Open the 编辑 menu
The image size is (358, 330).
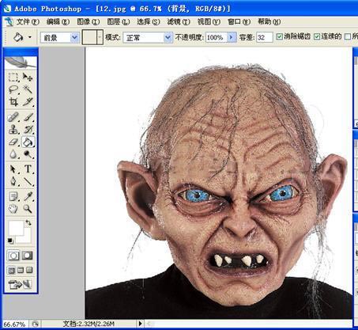tap(58, 21)
